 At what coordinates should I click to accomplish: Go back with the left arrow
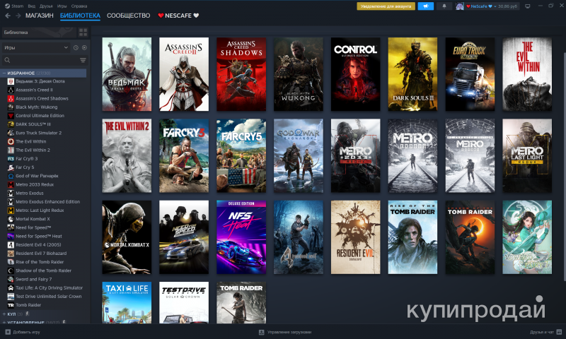tap(8, 16)
